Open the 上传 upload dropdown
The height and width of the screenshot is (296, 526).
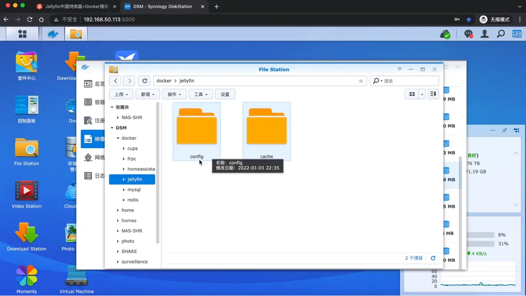point(121,94)
